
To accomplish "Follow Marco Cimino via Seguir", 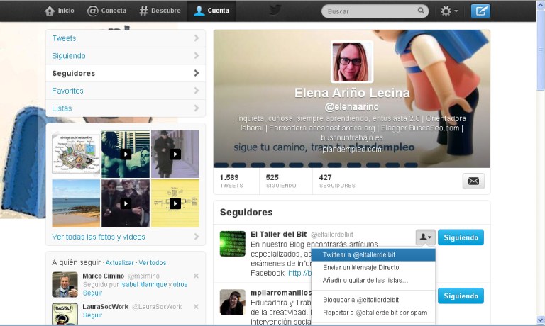I will click(x=92, y=293).
